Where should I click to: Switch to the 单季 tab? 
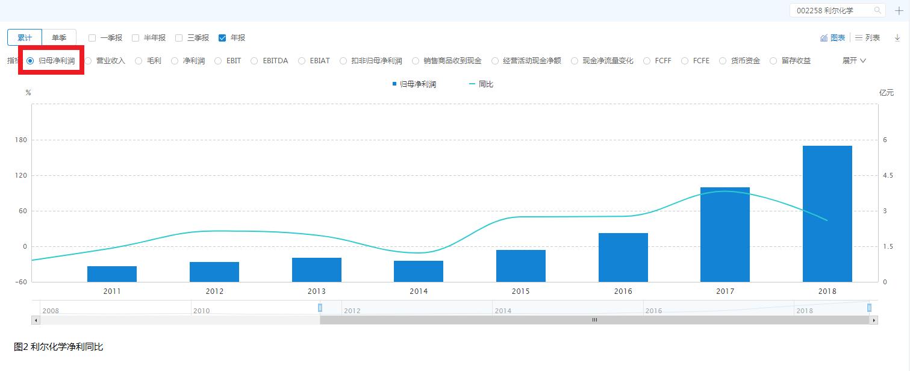pyautogui.click(x=59, y=37)
